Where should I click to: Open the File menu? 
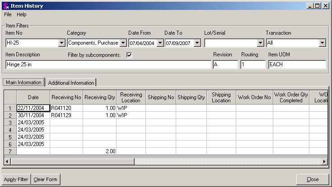tap(8, 14)
